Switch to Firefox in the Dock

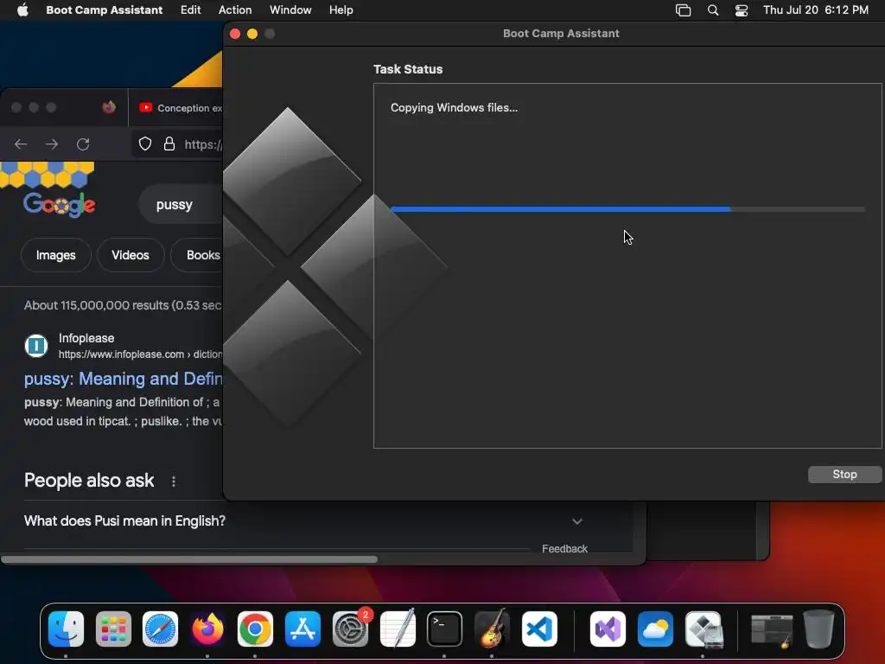coord(207,629)
